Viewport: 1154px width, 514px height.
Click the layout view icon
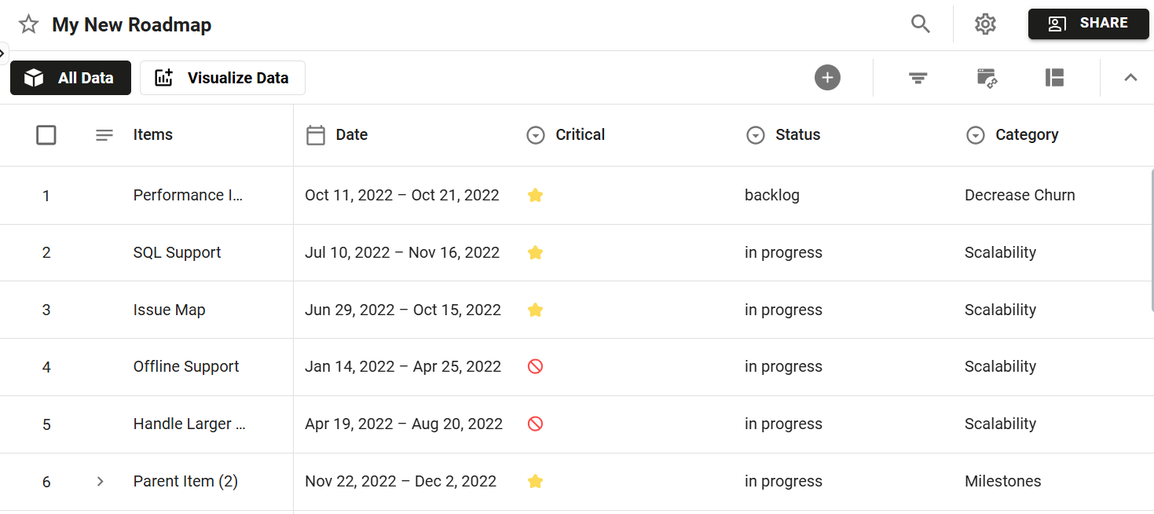coord(1054,78)
